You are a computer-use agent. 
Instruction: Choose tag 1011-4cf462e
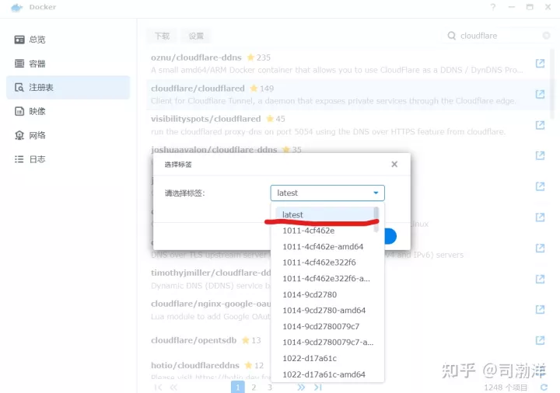click(324, 231)
